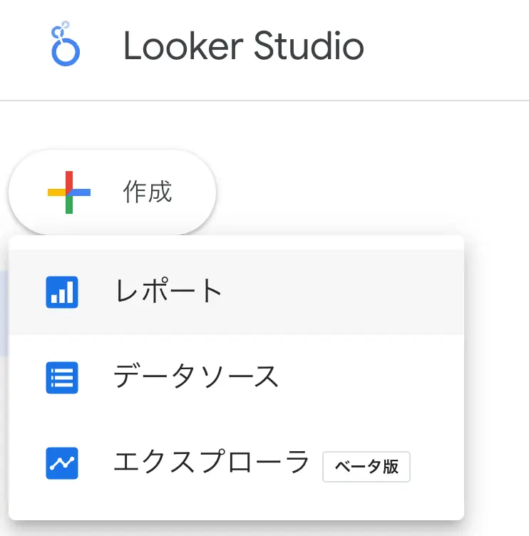Choose エクスプローラ from the create menu
The width and height of the screenshot is (529, 536).
[236, 463]
